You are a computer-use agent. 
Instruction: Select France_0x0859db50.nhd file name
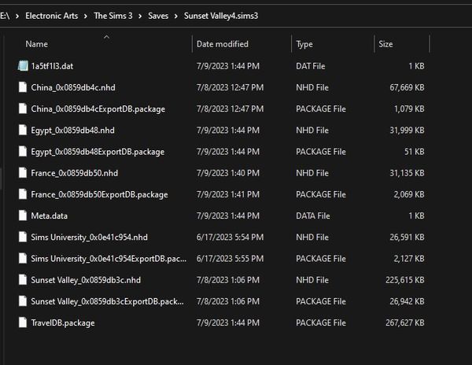[x=75, y=173]
